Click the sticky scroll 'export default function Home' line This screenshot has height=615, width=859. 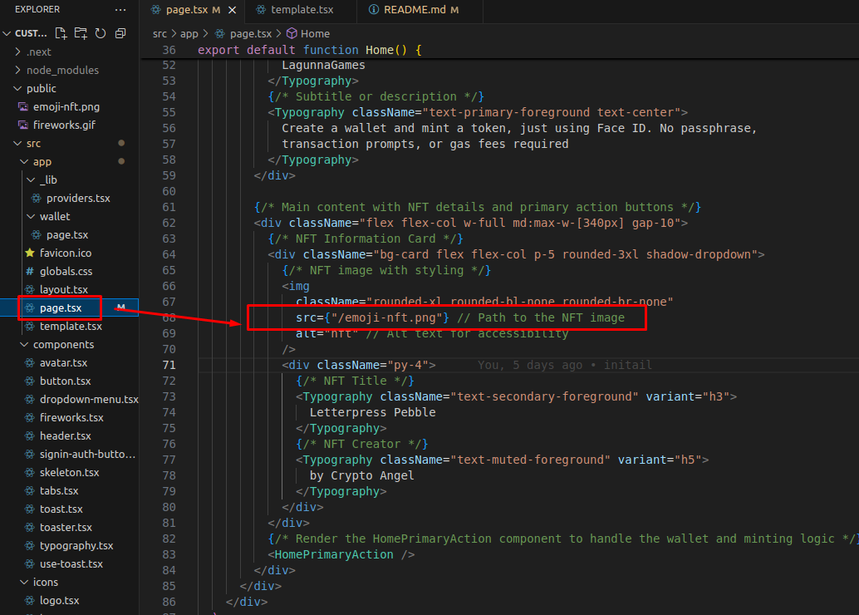point(310,50)
